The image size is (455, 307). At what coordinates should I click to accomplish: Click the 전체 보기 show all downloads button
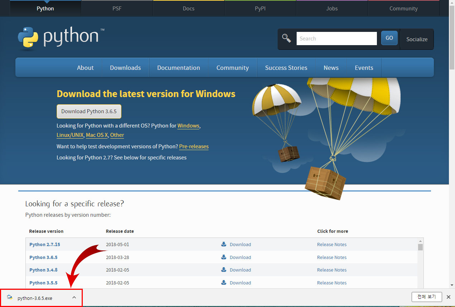coord(427,297)
